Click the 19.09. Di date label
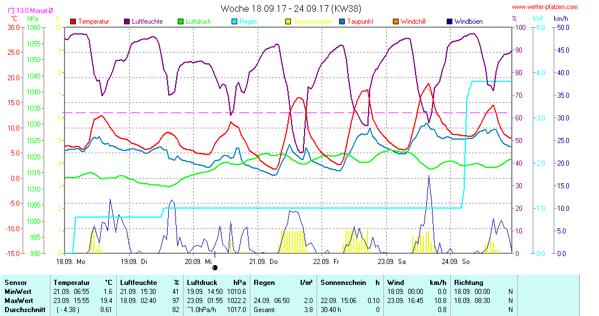Screen dimensions: 599x316 [134, 262]
